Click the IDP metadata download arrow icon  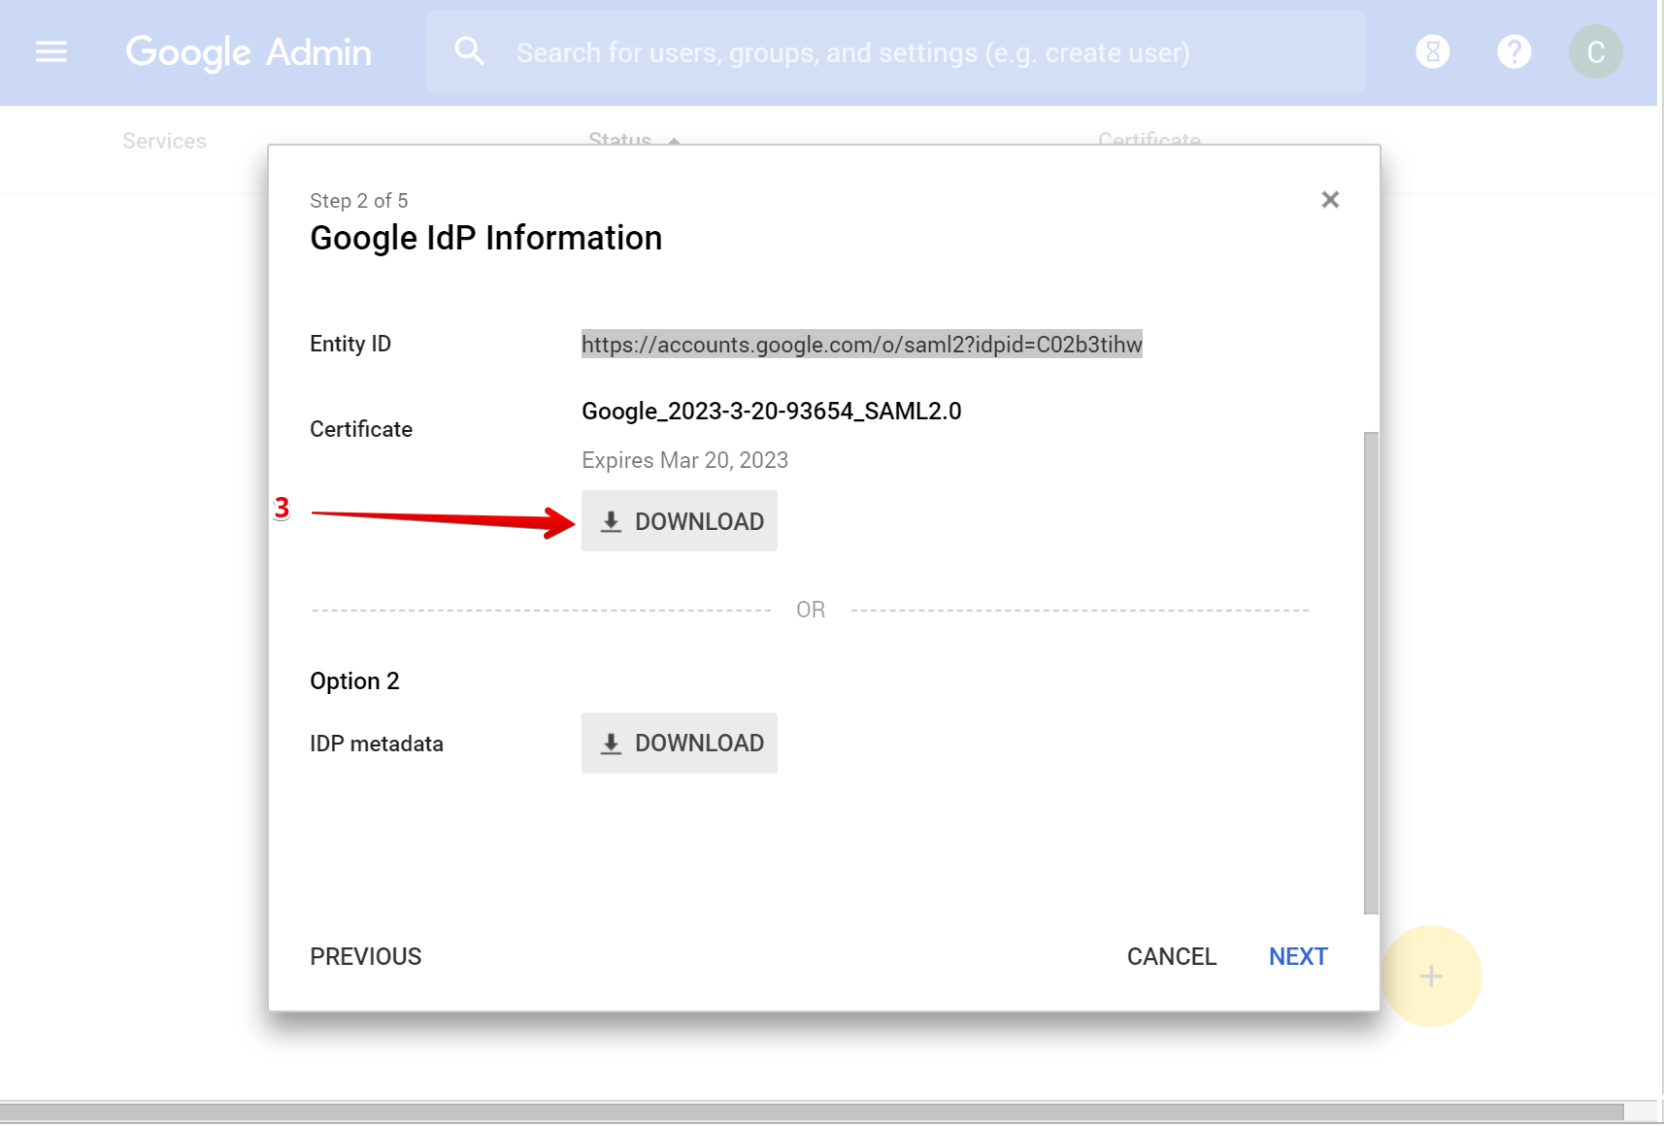coord(612,743)
